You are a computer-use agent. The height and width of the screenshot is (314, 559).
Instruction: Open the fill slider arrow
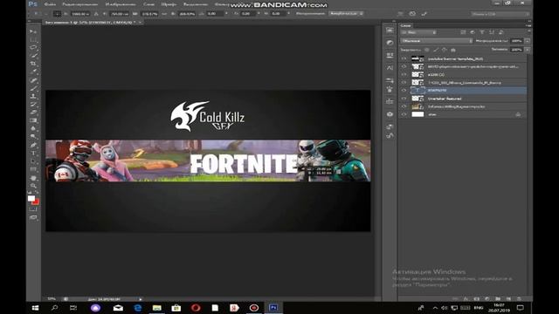[528, 50]
